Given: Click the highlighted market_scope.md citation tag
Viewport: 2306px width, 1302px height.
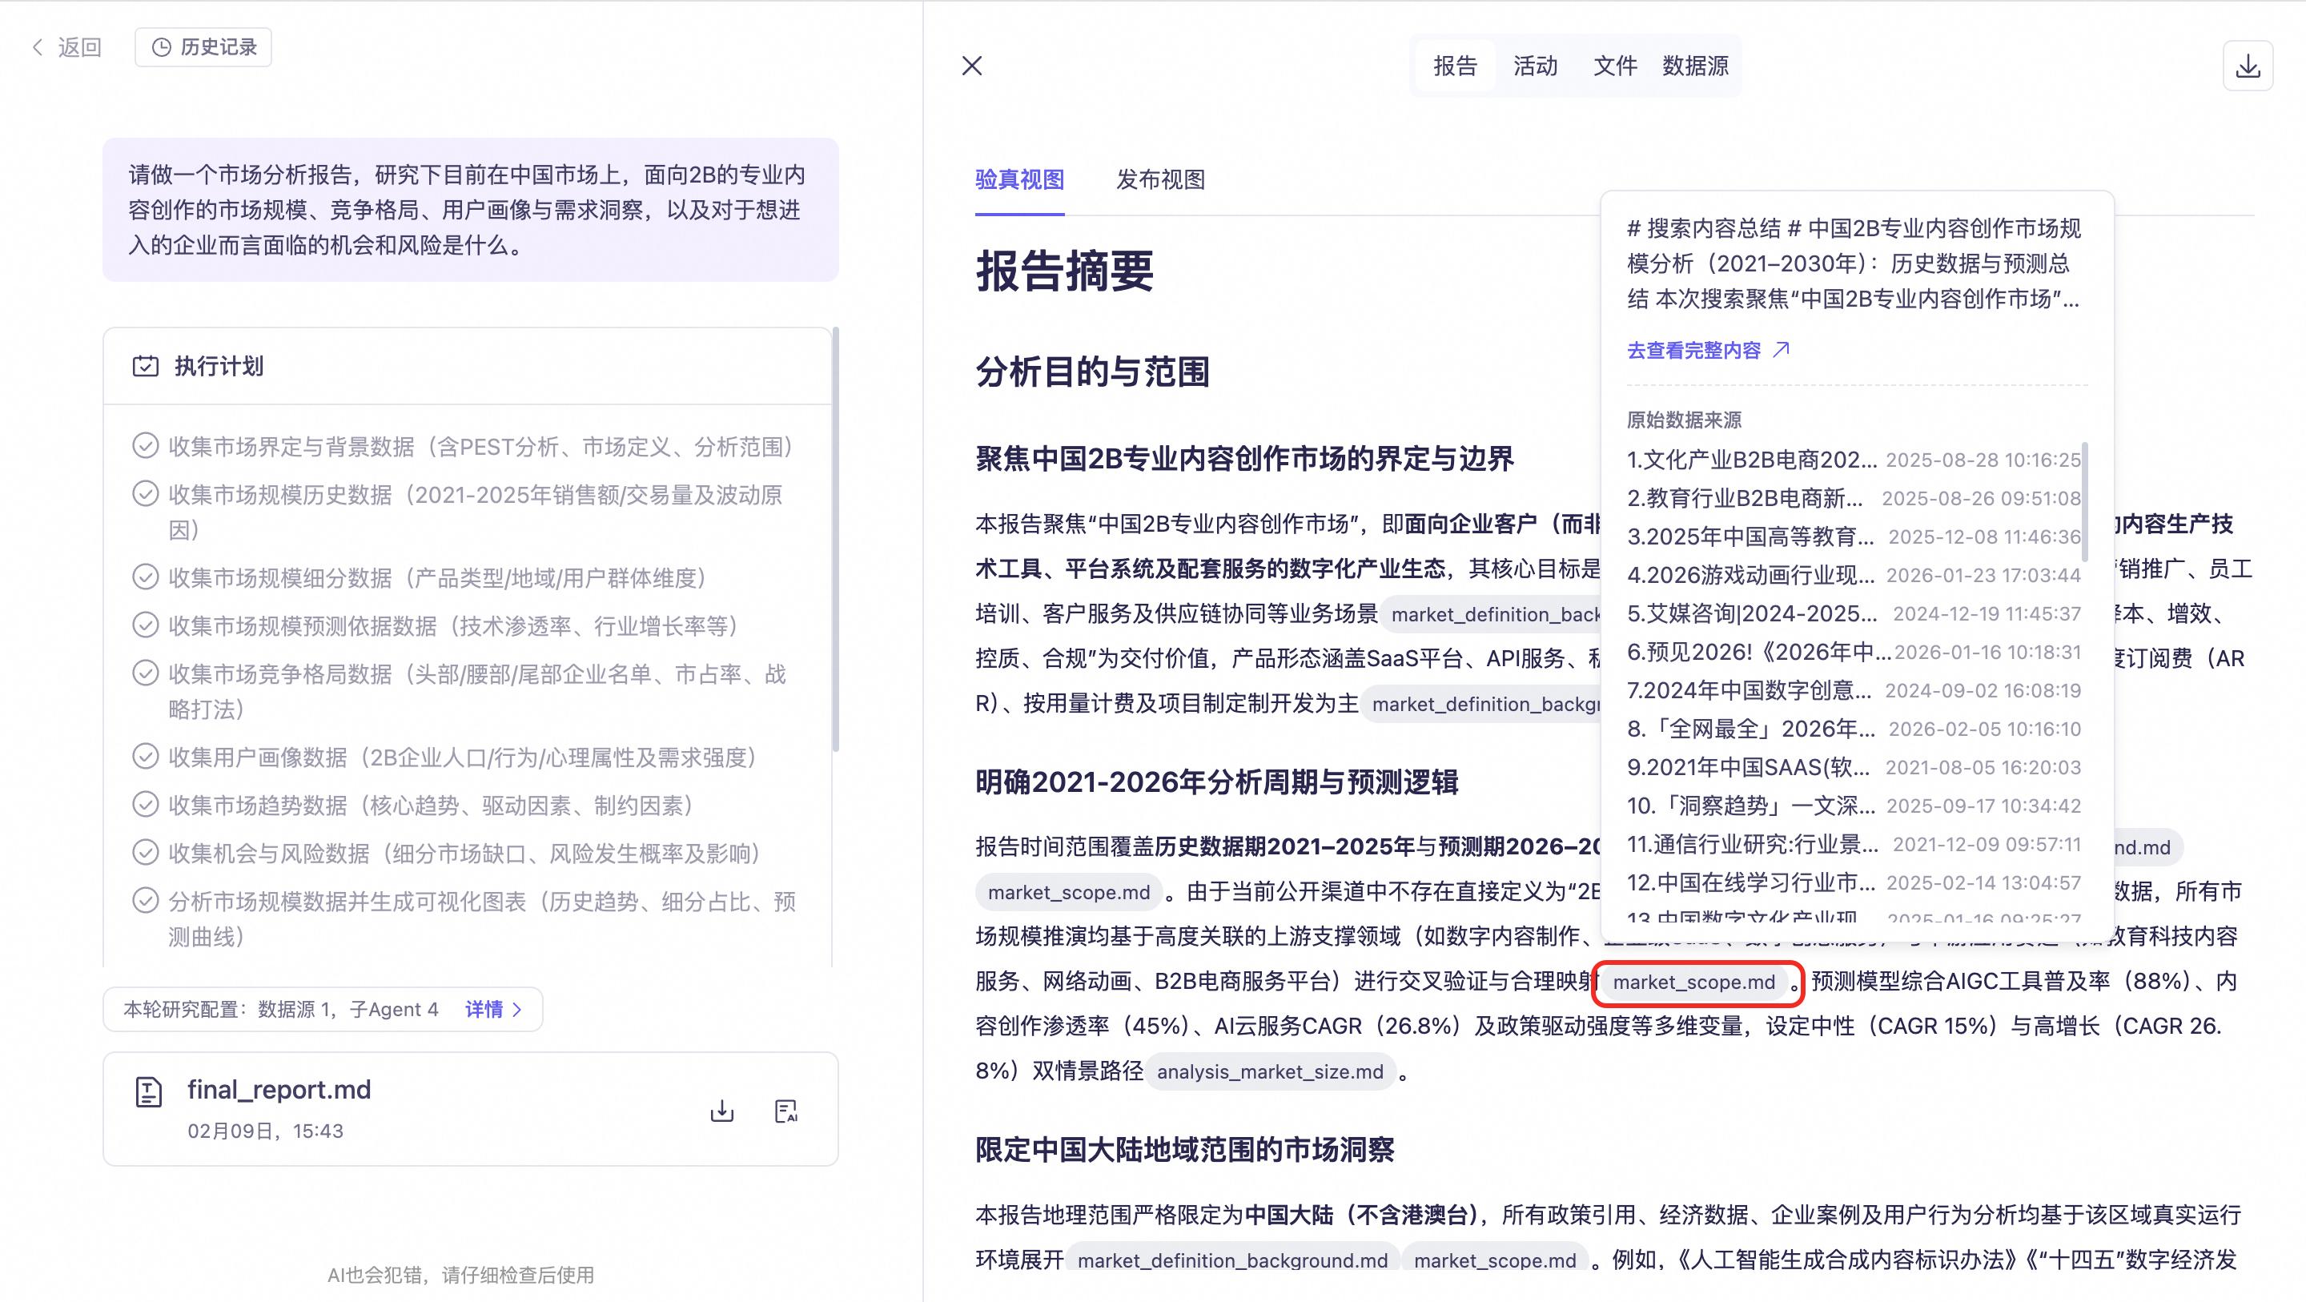Looking at the screenshot, I should coord(1693,982).
